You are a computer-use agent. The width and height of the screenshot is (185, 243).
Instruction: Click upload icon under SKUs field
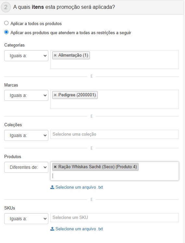(52, 229)
